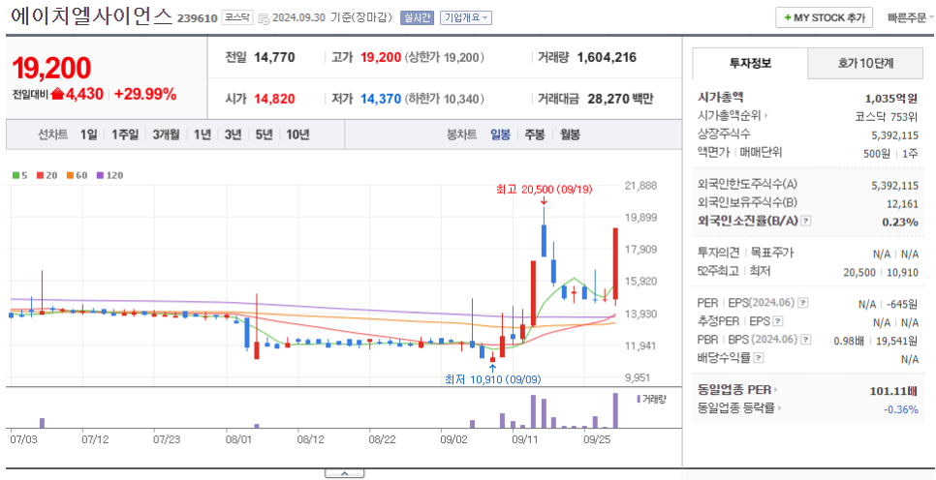Viewport: 936px width, 480px height.
Task: Click the 최고 20,500 (09/19) chart marker
Action: point(544,191)
